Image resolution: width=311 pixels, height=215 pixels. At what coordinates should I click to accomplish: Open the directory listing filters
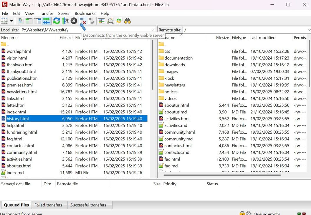tap(102, 21)
